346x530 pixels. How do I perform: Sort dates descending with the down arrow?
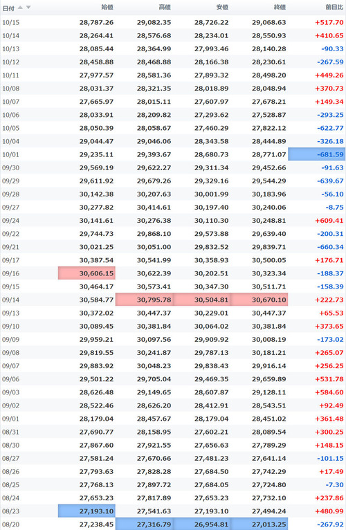(x=28, y=7)
